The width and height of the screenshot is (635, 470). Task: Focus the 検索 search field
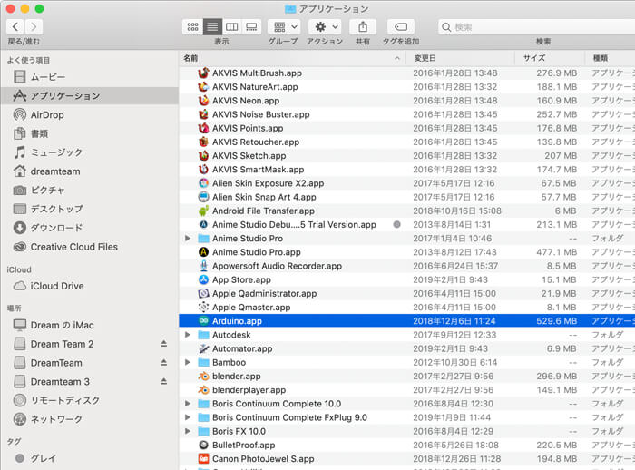pyautogui.click(x=537, y=26)
